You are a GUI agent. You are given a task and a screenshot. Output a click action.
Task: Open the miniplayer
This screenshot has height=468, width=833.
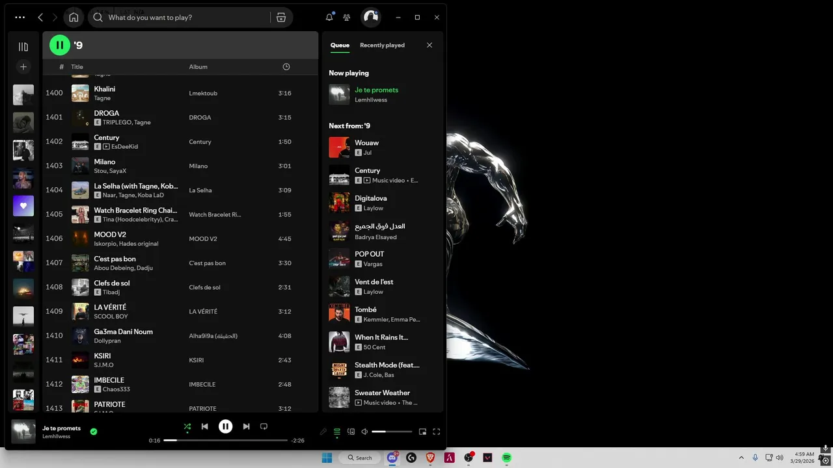422,432
